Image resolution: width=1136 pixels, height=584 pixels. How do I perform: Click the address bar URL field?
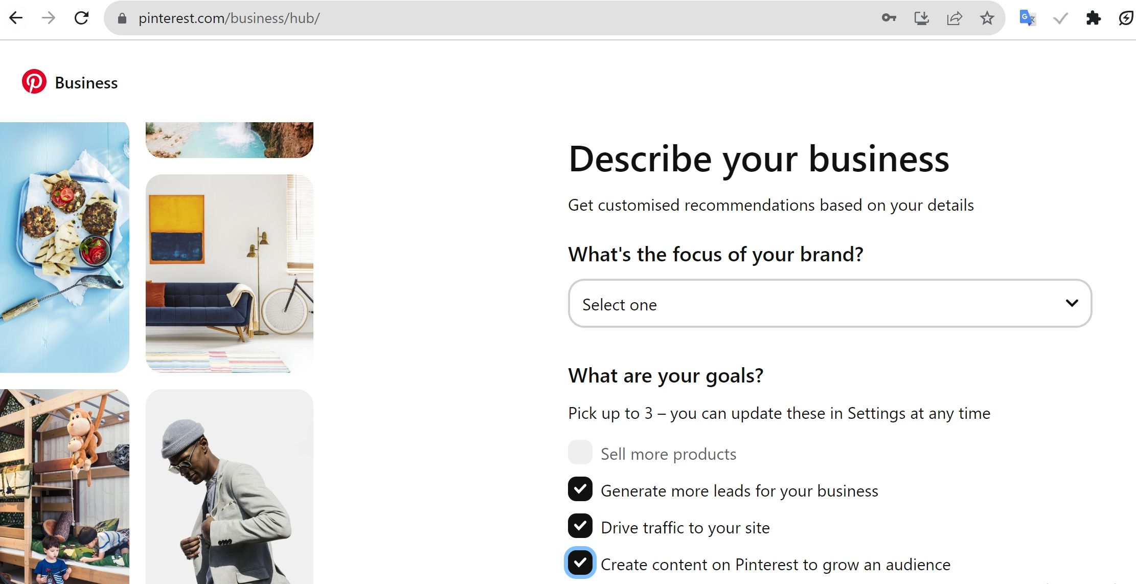(460, 18)
